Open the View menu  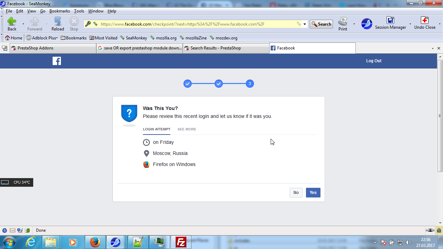(x=31, y=11)
